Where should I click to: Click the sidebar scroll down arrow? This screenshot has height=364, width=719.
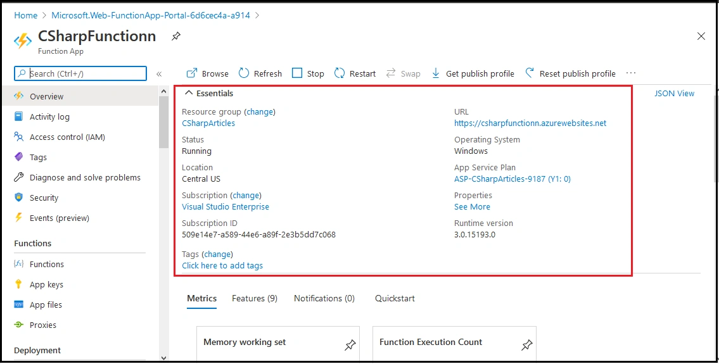click(x=163, y=358)
